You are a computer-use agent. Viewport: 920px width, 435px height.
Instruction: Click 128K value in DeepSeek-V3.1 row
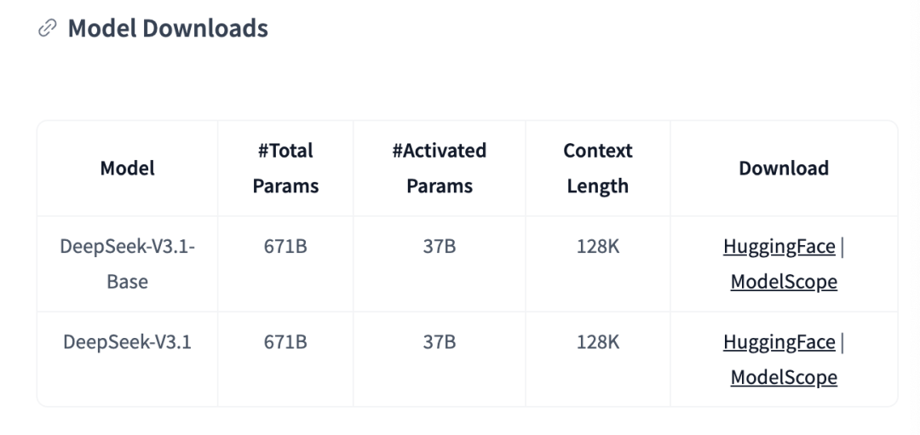click(598, 342)
